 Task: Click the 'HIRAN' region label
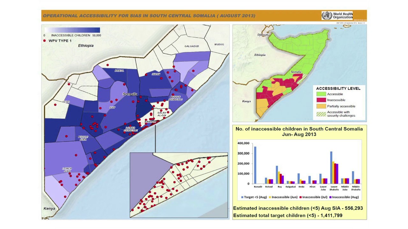click(156, 74)
